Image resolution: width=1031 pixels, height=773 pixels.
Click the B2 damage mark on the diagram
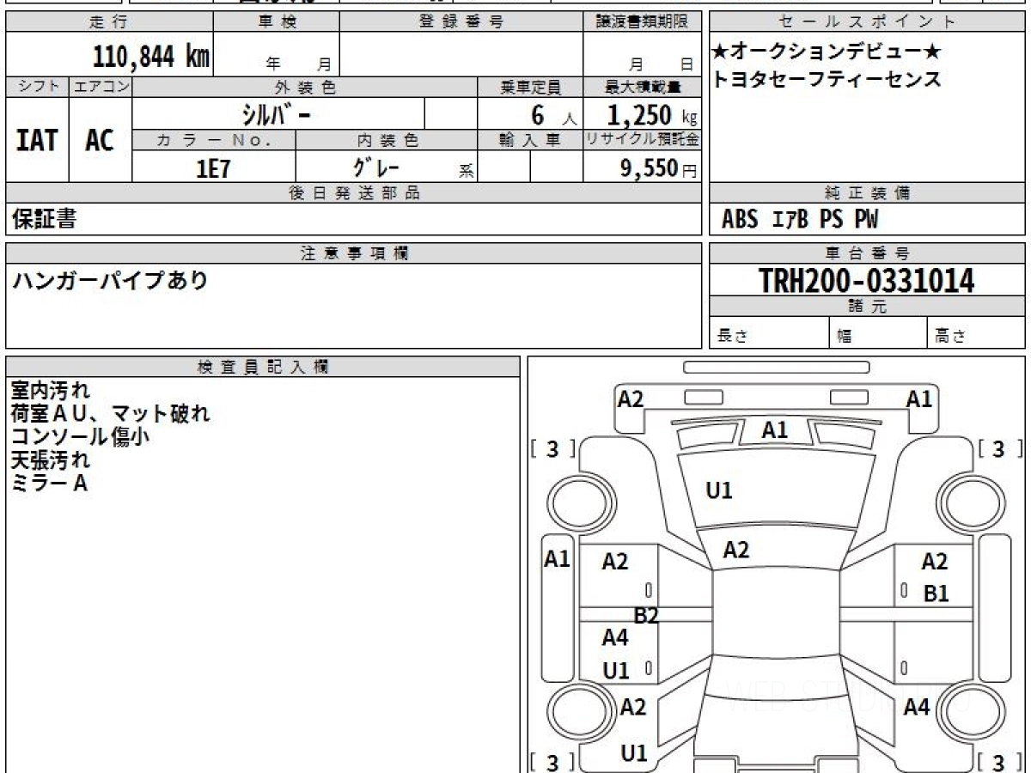point(646,615)
